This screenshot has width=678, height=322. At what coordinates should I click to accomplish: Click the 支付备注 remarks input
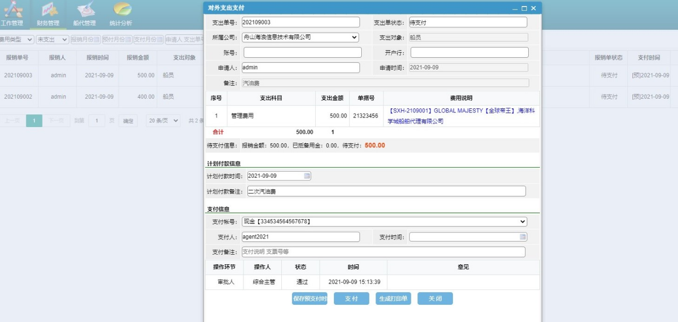pyautogui.click(x=383, y=252)
